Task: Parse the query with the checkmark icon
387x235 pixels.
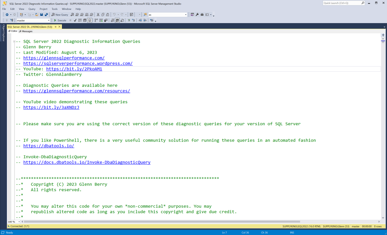Action: pos(75,20)
